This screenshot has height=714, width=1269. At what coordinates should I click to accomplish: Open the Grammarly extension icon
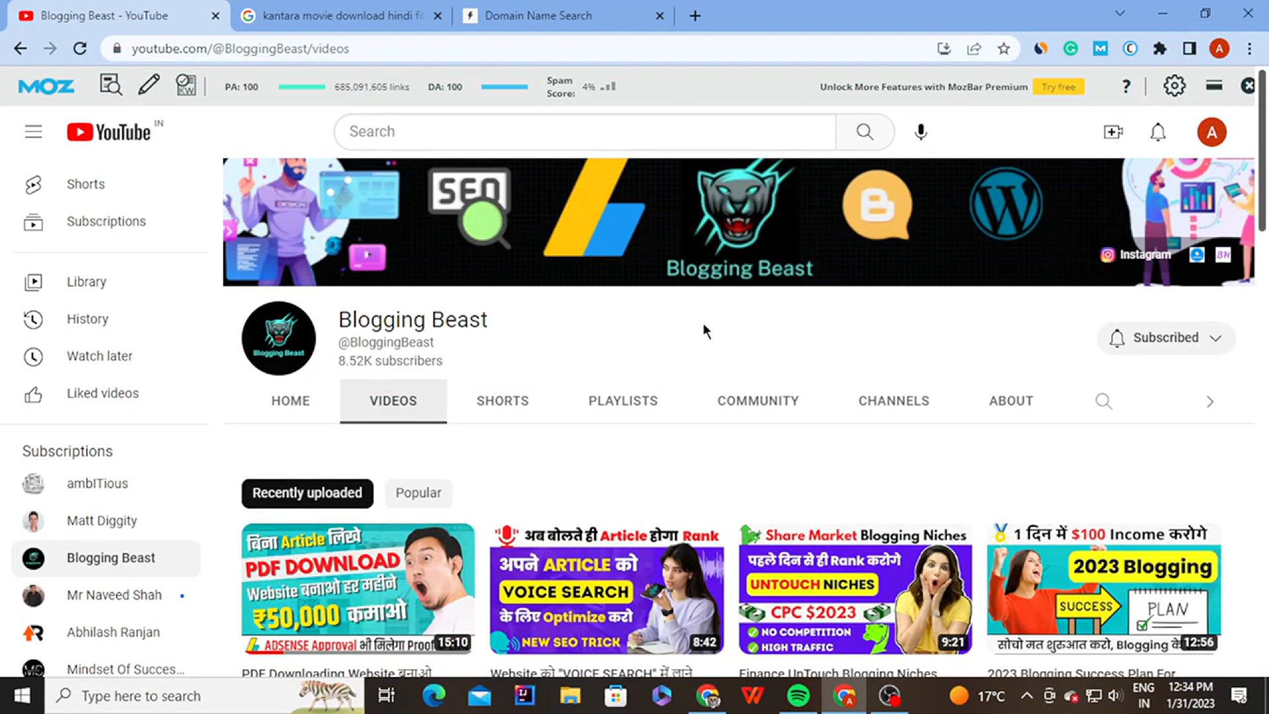pyautogui.click(x=1071, y=48)
